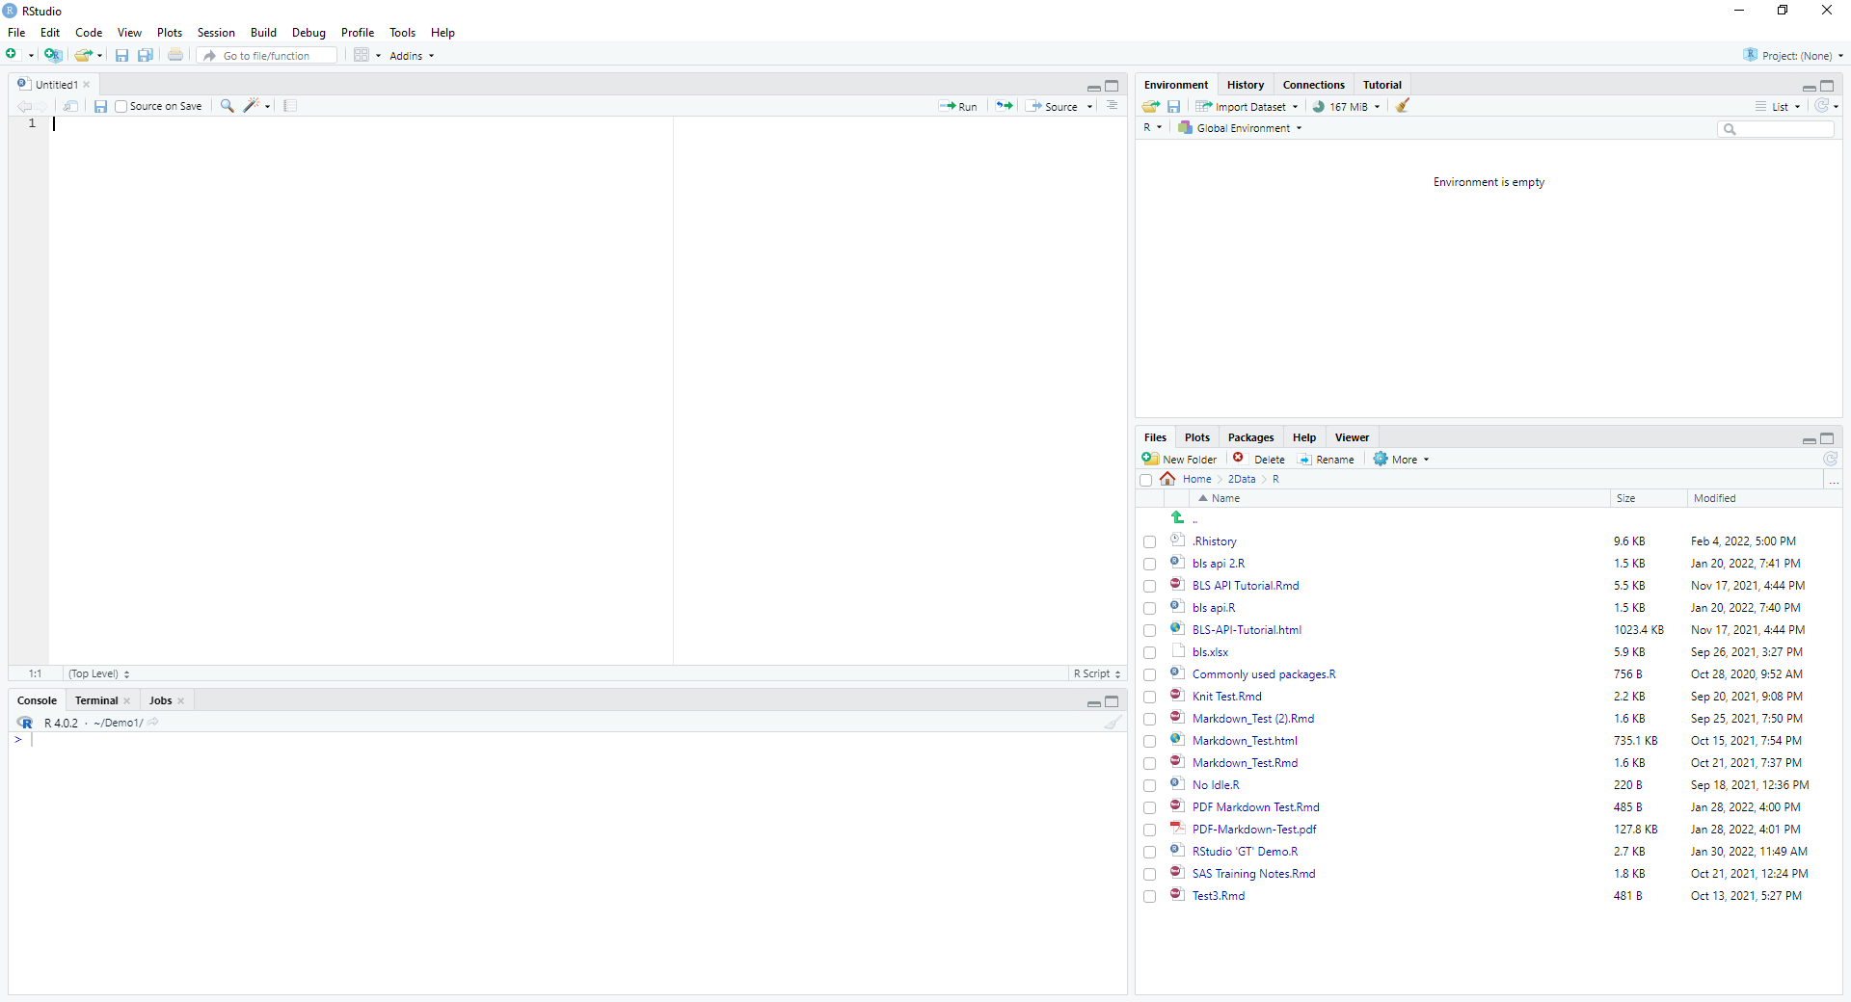Click the Open File folder icon
1851x1002 pixels.
tap(84, 55)
